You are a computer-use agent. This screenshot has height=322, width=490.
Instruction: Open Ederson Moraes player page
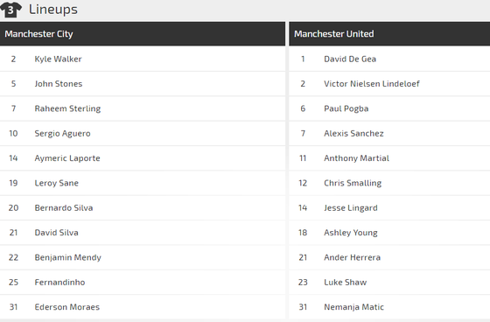tap(67, 307)
